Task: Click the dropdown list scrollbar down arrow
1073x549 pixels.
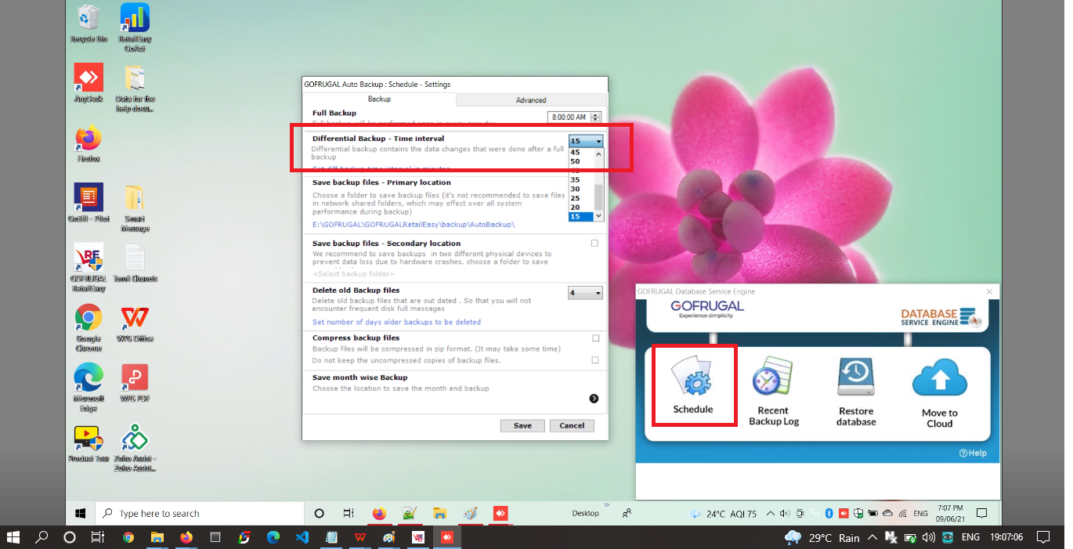Action: pos(599,215)
